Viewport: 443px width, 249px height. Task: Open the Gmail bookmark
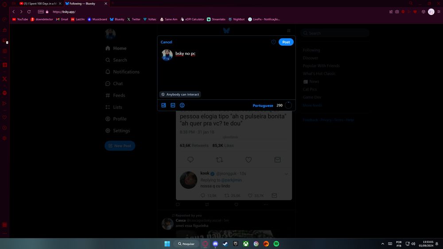coord(62,19)
